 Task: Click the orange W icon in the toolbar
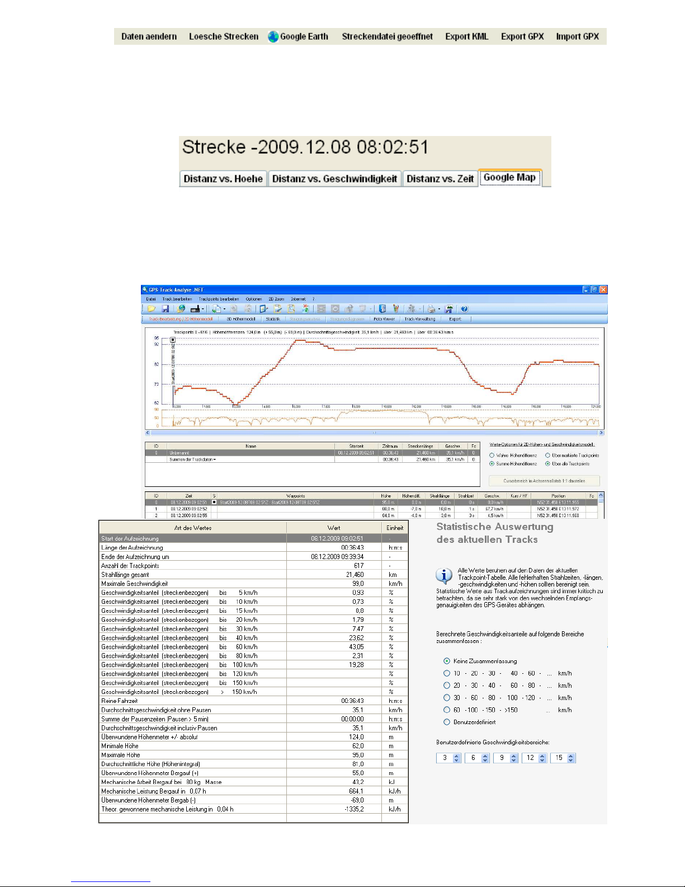[396, 308]
